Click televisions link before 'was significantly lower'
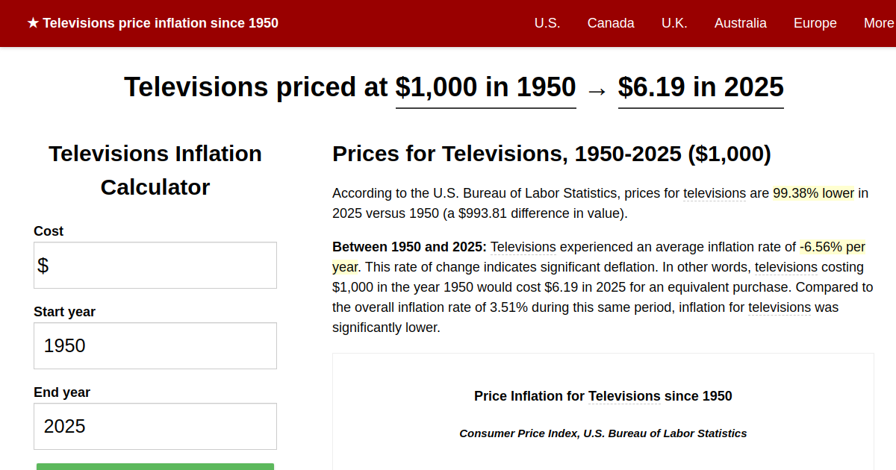 pos(780,307)
